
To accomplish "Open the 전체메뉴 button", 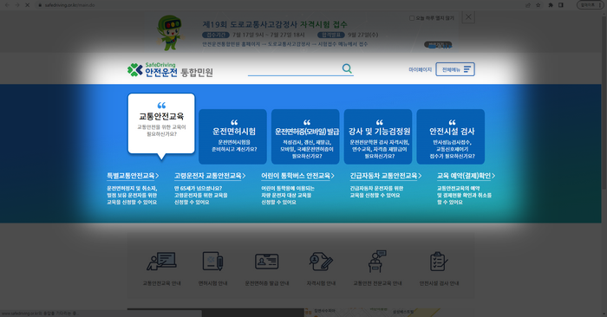I will pyautogui.click(x=455, y=69).
